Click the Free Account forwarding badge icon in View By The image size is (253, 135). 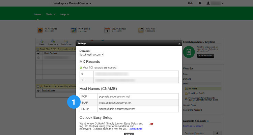pyautogui.click(x=186, y=99)
